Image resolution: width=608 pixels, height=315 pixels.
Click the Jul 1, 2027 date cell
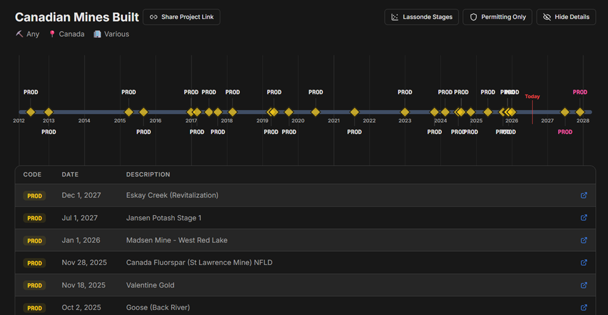coord(80,218)
